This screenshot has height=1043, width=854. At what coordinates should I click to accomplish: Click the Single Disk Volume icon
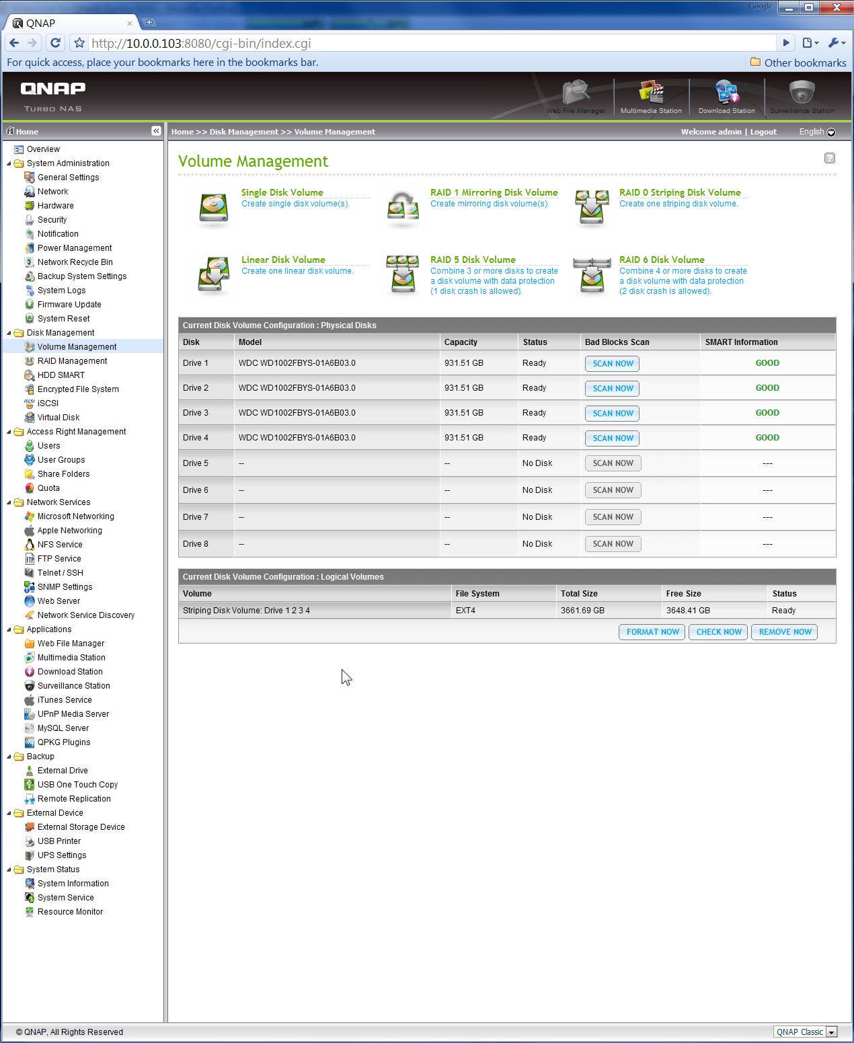[214, 207]
